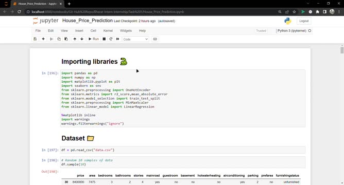Click the green play extension icon
344x185 pixels.
pyautogui.click(x=303, y=12)
